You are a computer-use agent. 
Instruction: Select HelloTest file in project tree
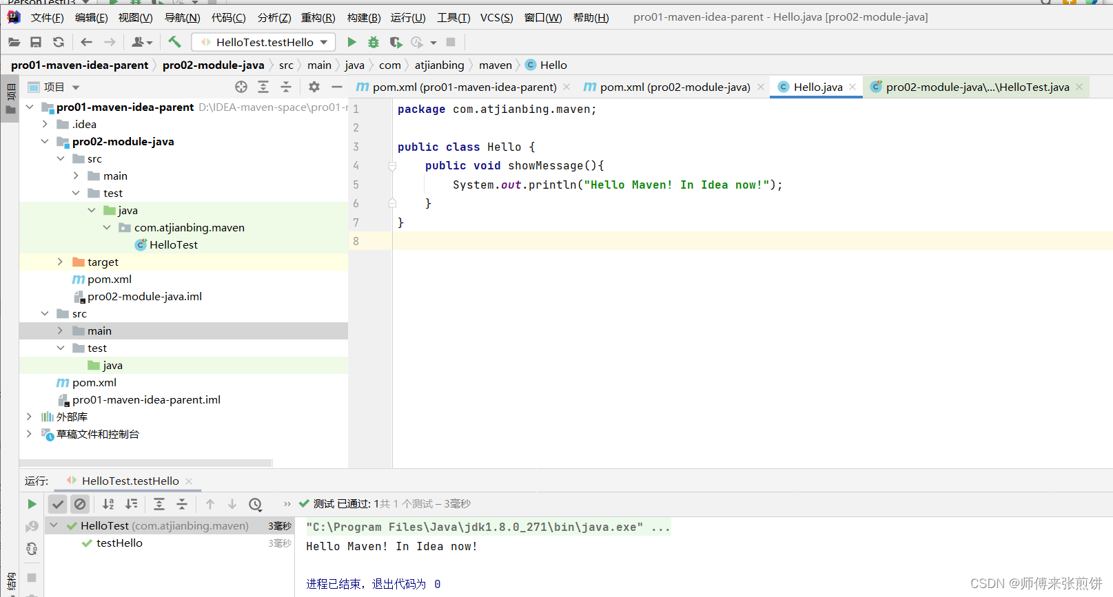174,244
